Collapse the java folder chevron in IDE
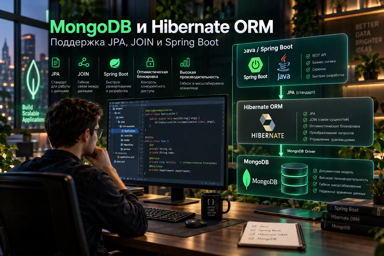This screenshot has height=256, width=384. click(x=116, y=122)
